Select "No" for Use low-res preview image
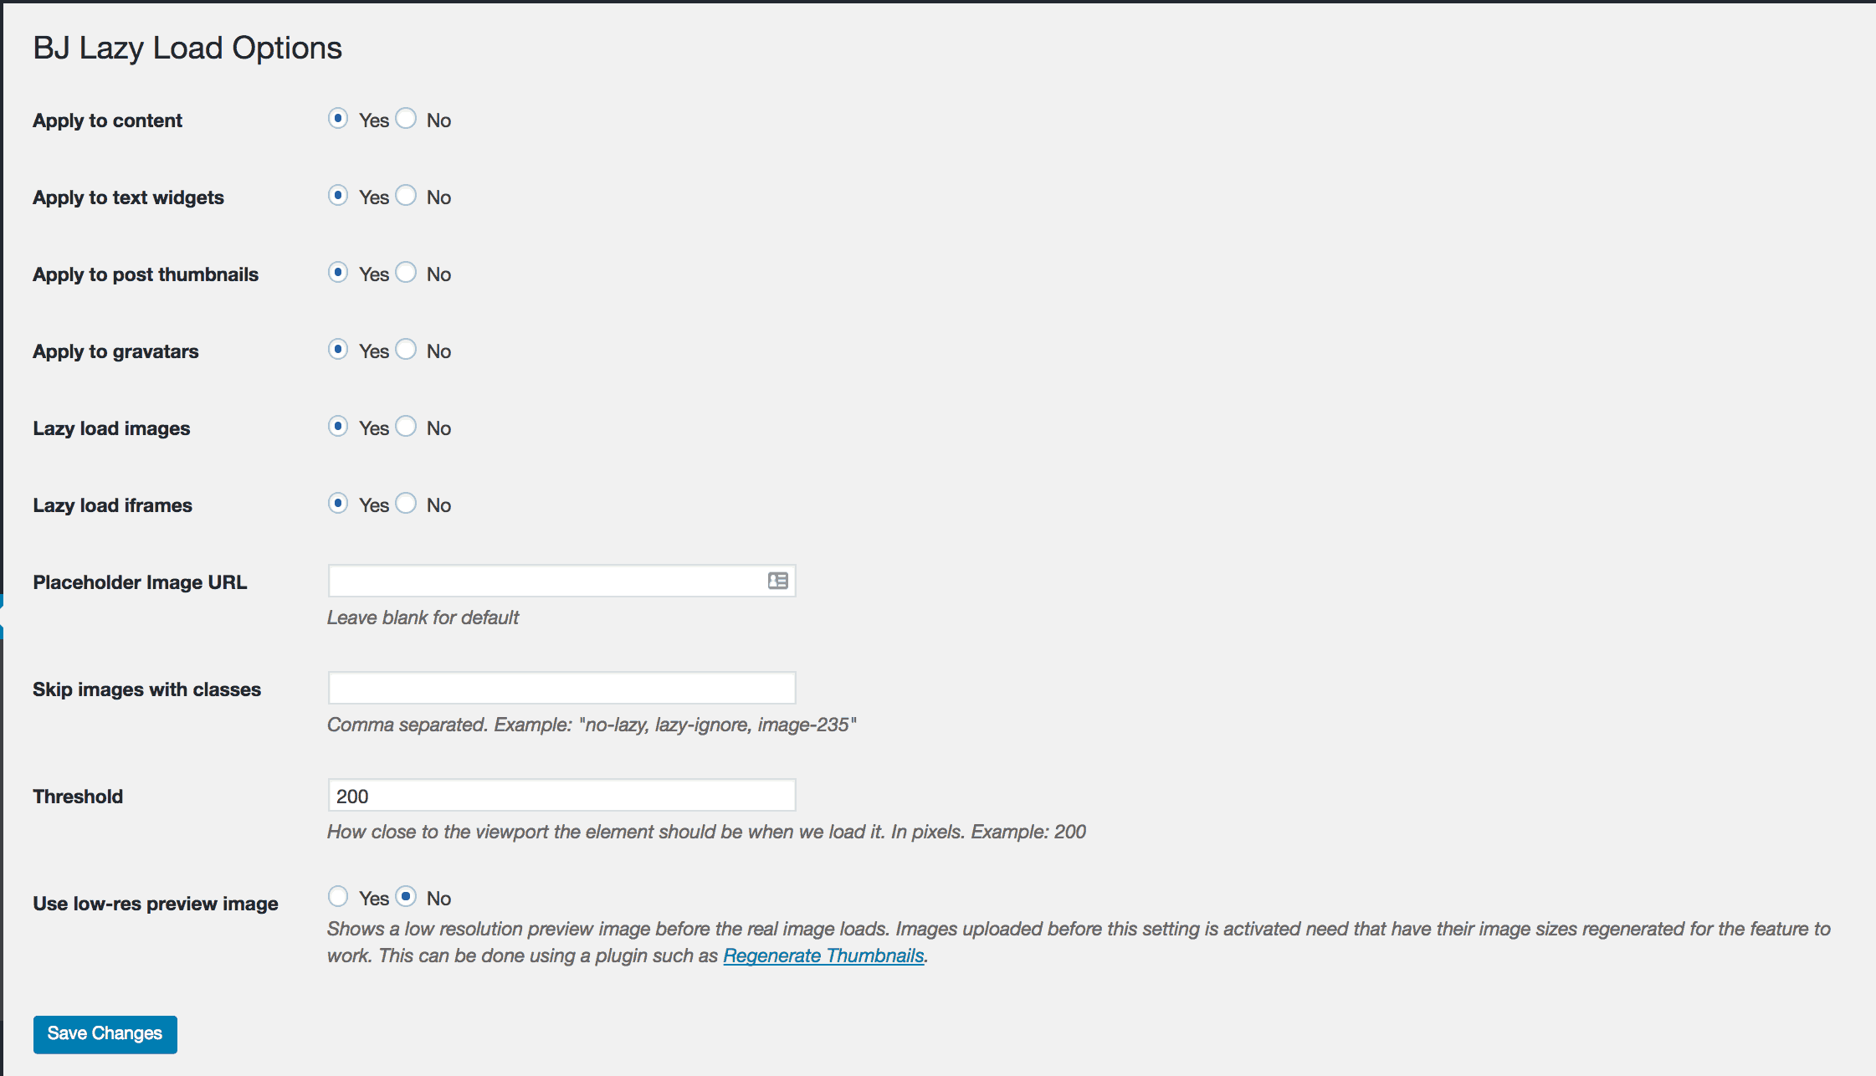 tap(406, 896)
